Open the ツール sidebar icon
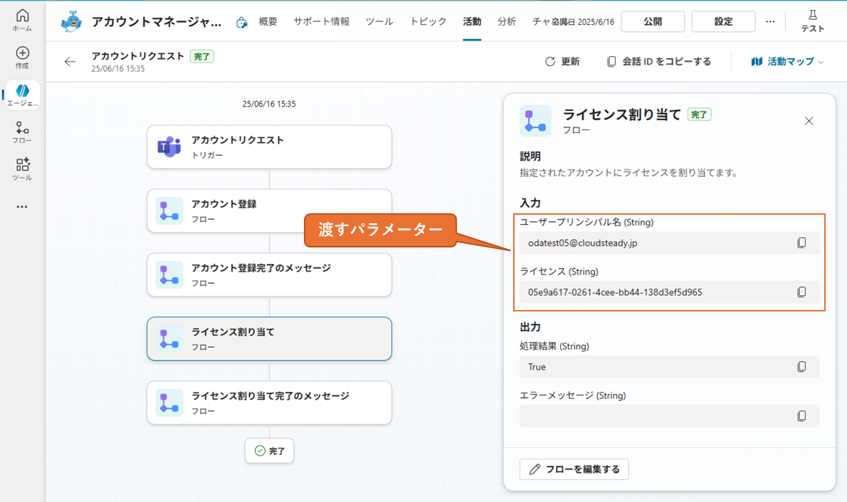The image size is (847, 502). click(22, 165)
